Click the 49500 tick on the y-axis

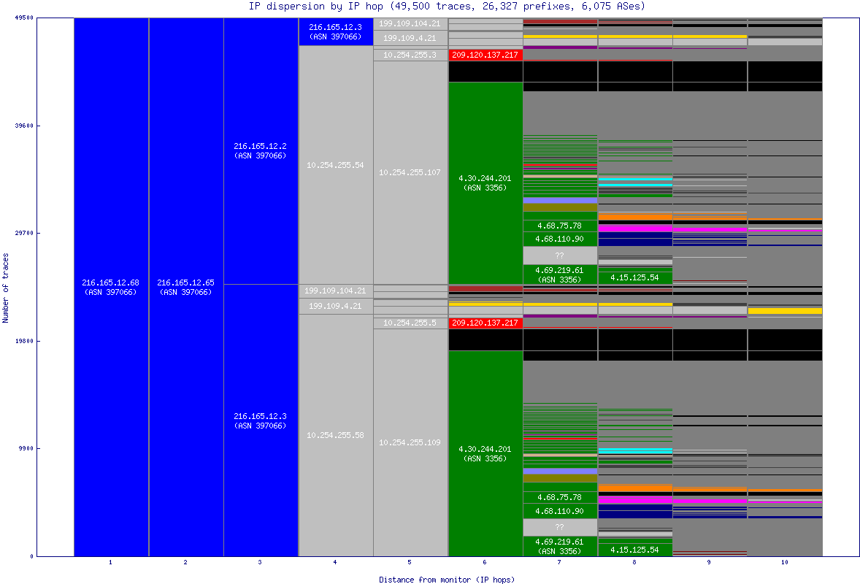(x=25, y=18)
